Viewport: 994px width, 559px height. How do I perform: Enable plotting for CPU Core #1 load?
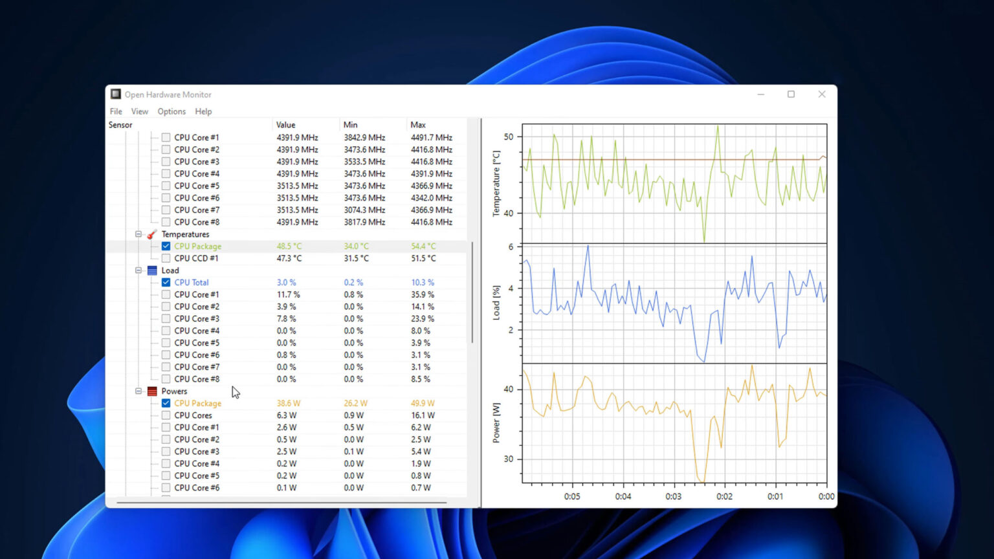[166, 294]
